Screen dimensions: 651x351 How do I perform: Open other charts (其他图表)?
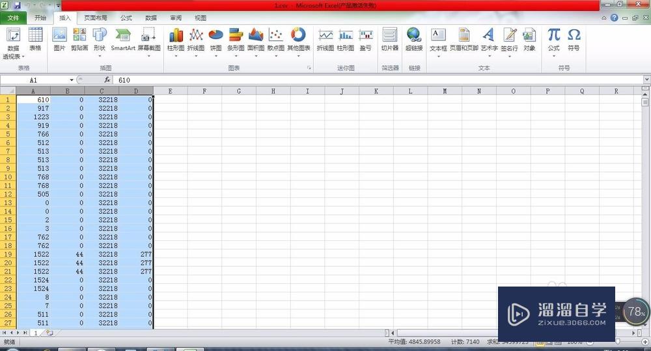point(299,42)
